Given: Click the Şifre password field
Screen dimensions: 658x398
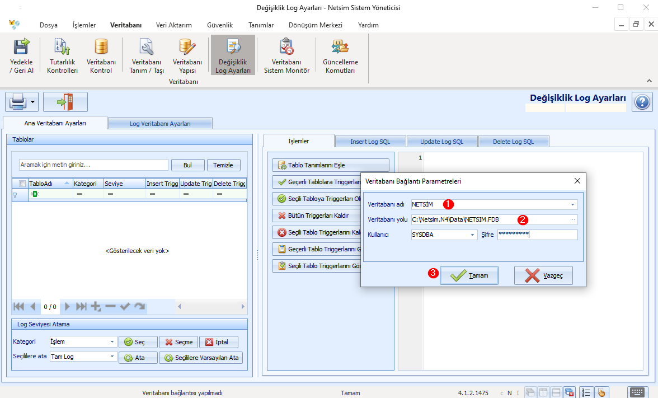Looking at the screenshot, I should 538,235.
